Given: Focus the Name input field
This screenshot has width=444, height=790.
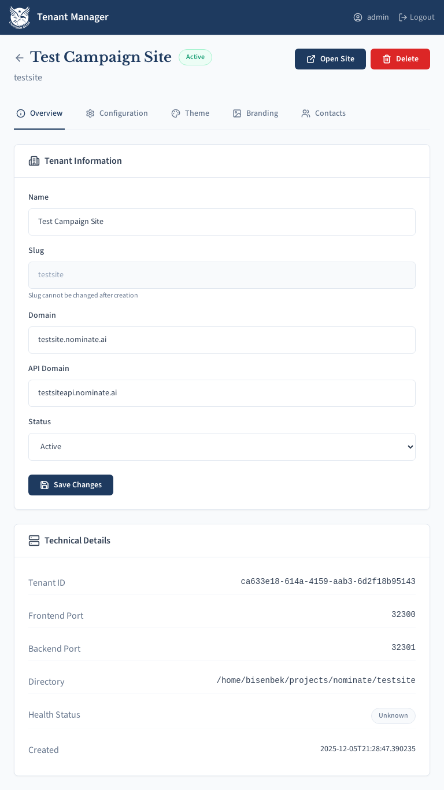Looking at the screenshot, I should (x=222, y=222).
